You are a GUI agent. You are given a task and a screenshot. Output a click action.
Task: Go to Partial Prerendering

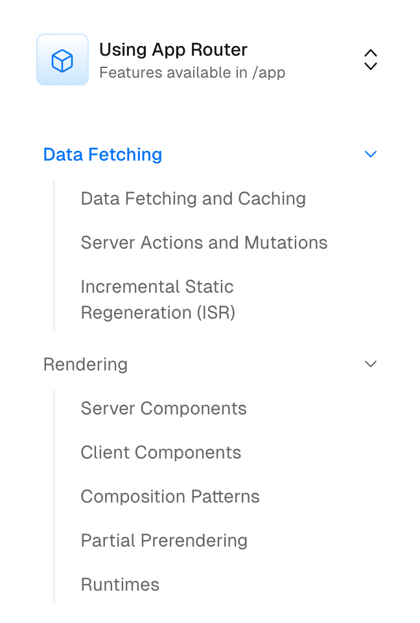point(164,541)
